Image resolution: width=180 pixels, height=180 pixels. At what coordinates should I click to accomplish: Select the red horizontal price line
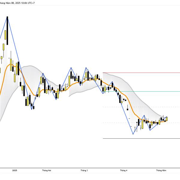(141, 73)
